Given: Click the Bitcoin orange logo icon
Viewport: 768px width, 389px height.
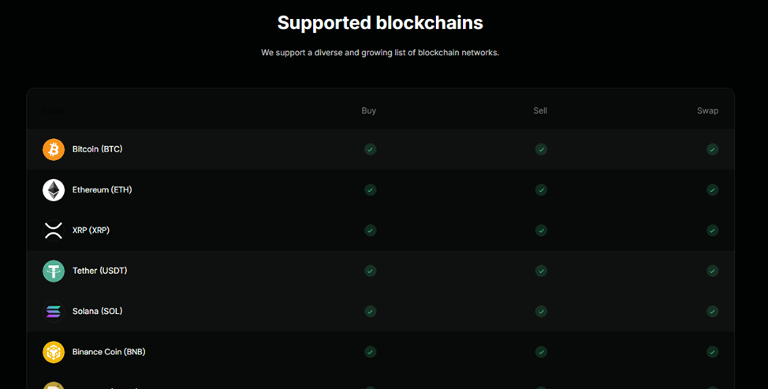Looking at the screenshot, I should [x=54, y=149].
